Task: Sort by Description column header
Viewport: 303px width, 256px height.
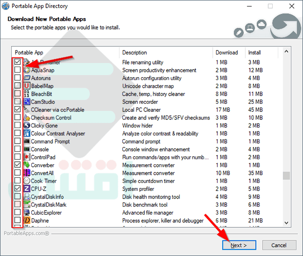Action: coord(166,52)
